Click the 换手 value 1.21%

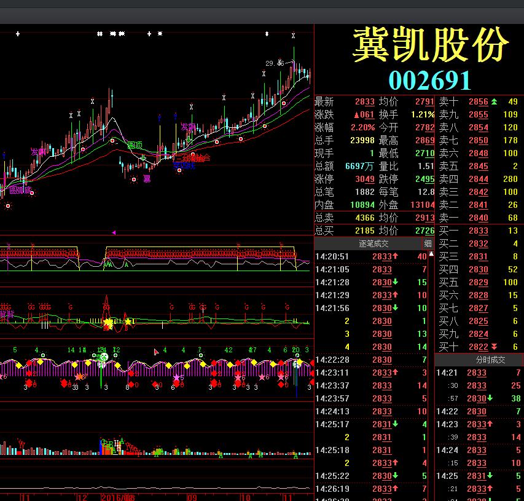pos(423,115)
